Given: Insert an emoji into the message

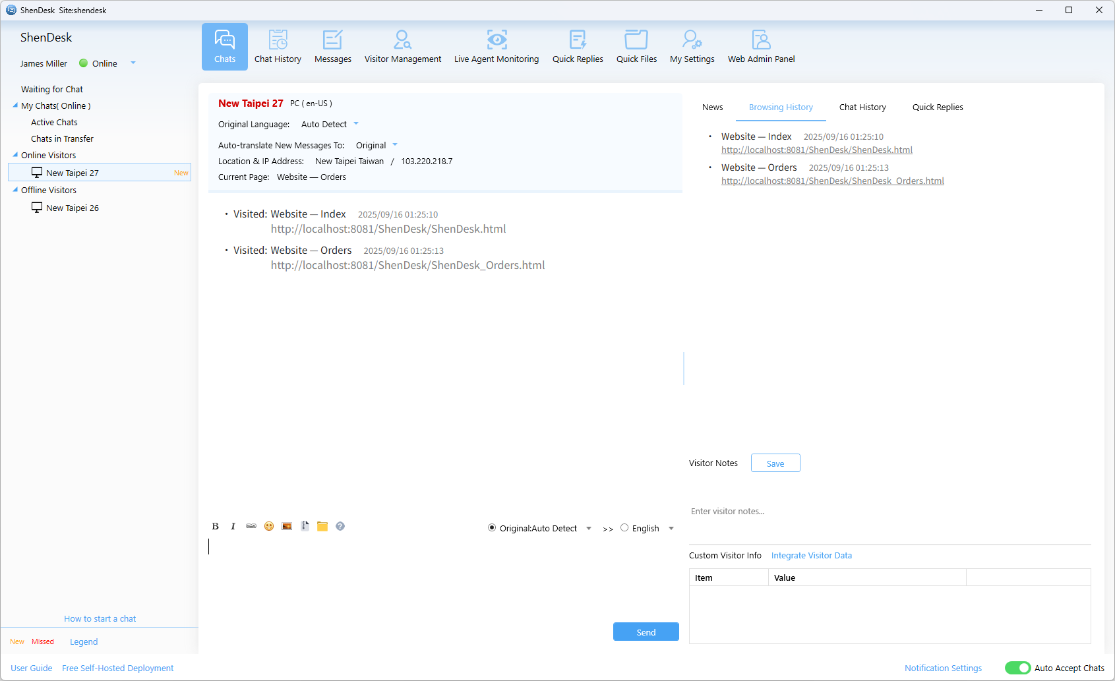Looking at the screenshot, I should pos(269,526).
